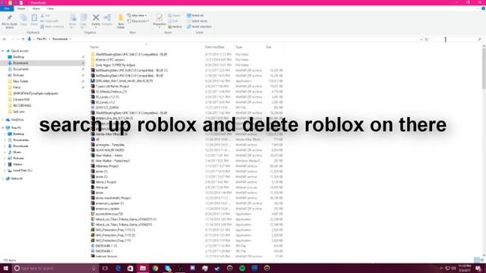The height and width of the screenshot is (273, 486).
Task: Select Pictures under Quick access
Action: [18, 75]
